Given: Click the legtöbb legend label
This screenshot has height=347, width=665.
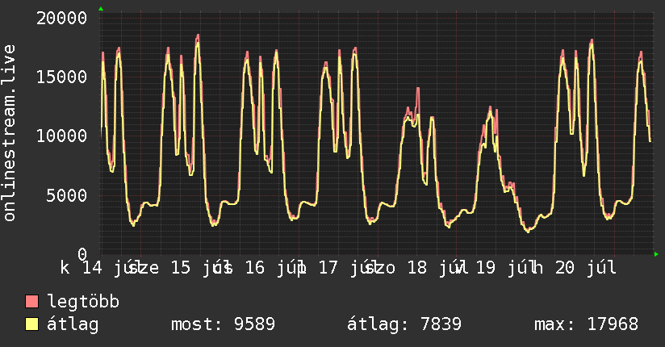Looking at the screenshot, I should click(x=83, y=301).
